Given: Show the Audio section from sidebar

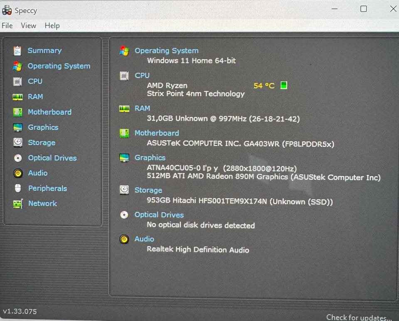Looking at the screenshot, I should pyautogui.click(x=38, y=173).
